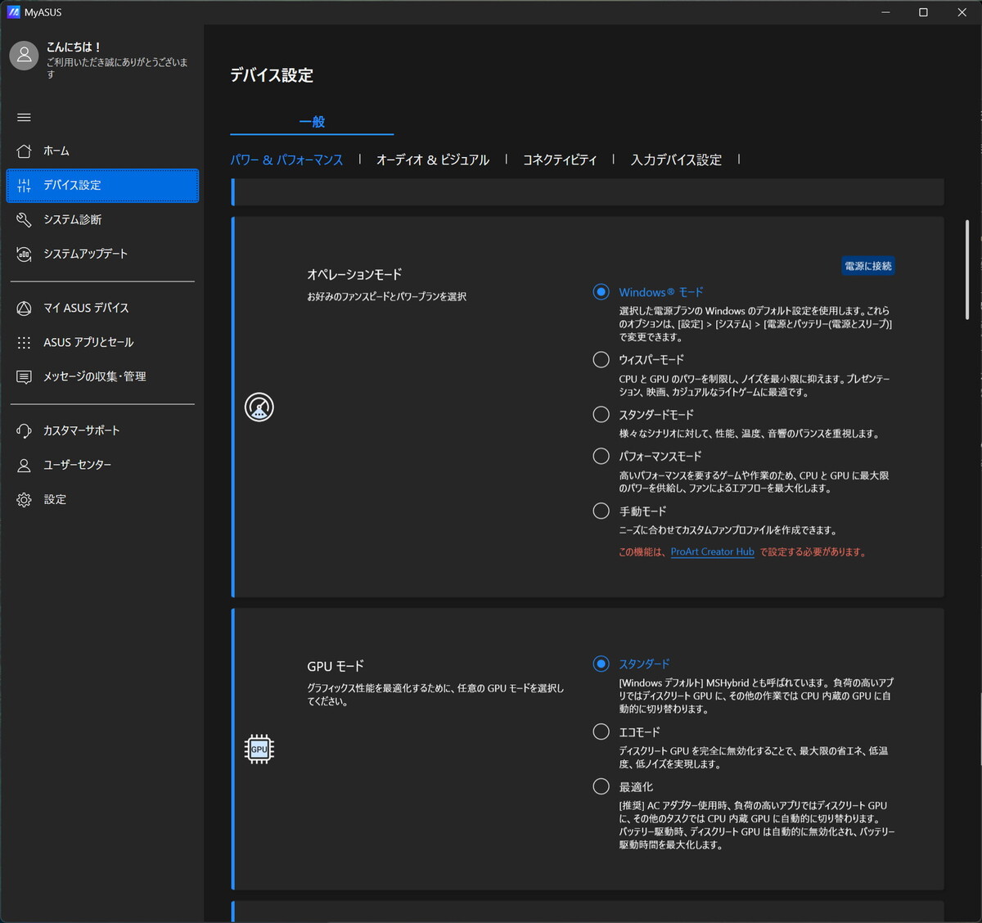Click the 電源に接続 status badge
Screen dimensions: 982x923
point(868,266)
